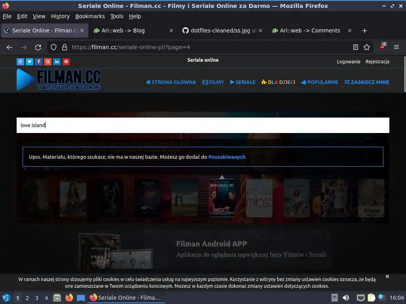Open the Edit menu

[22, 16]
